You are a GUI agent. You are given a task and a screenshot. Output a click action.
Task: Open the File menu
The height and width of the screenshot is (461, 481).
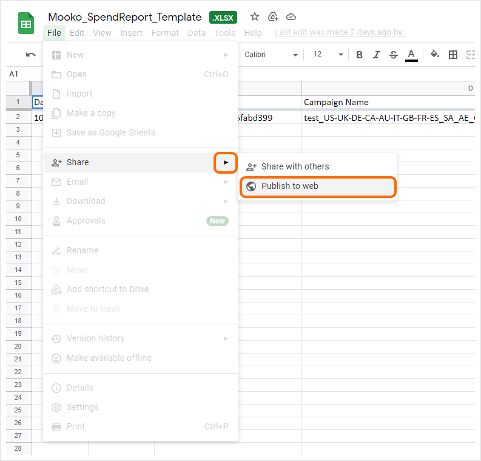55,33
